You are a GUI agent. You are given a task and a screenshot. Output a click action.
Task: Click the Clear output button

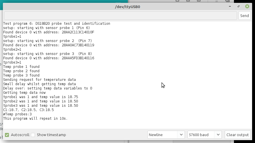(238, 135)
